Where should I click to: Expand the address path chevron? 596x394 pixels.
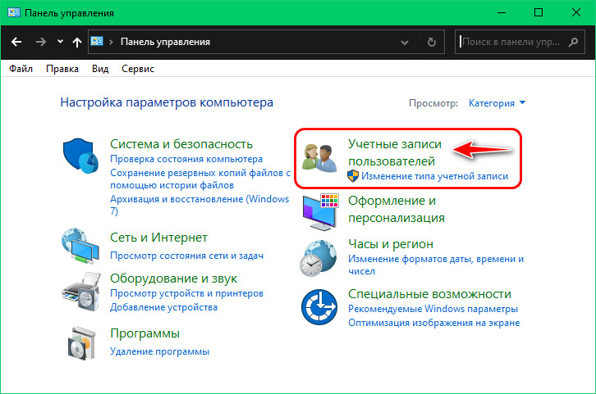[111, 42]
